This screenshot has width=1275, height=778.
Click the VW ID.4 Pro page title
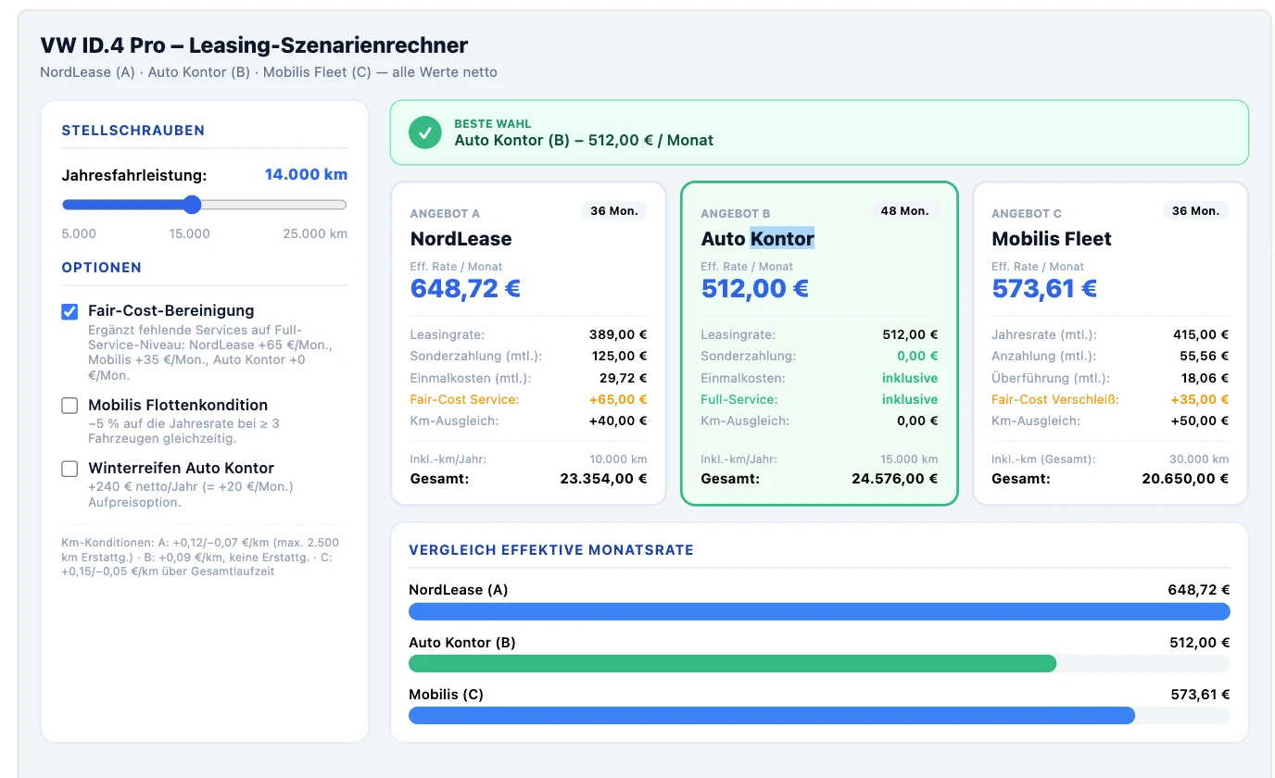tap(254, 45)
